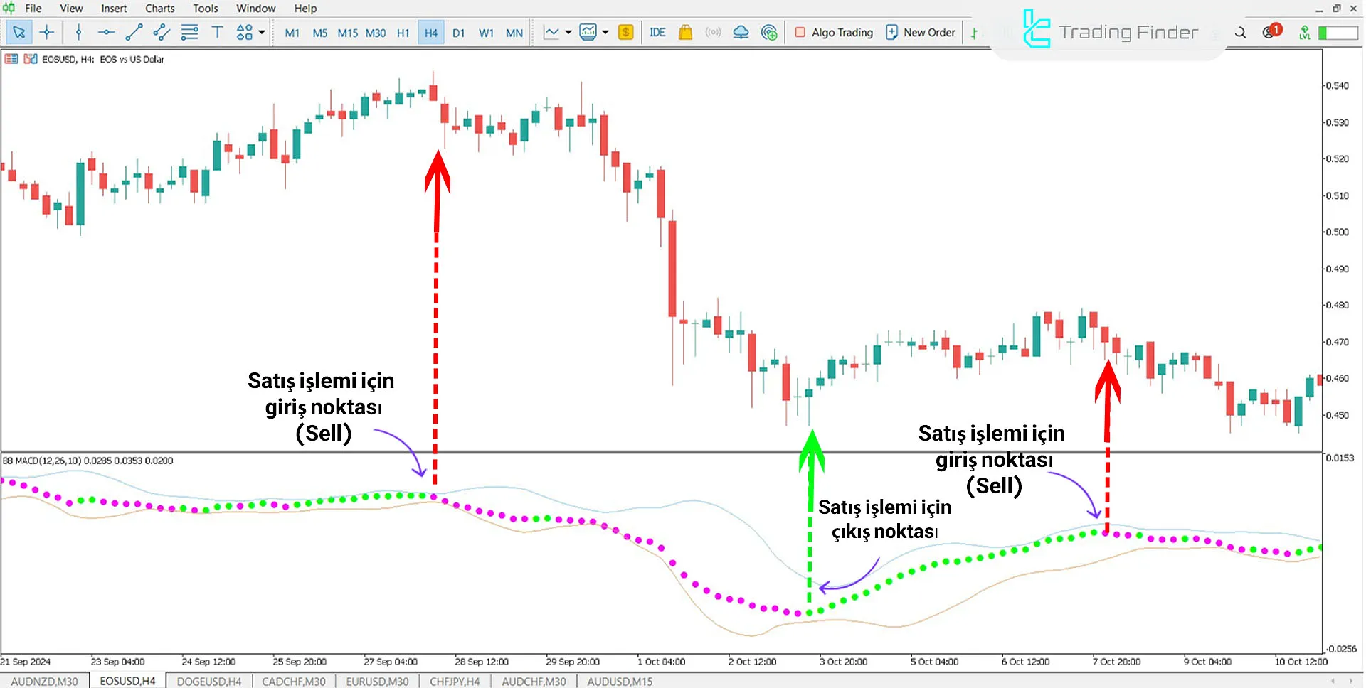Click the cloud storage icon

click(741, 32)
